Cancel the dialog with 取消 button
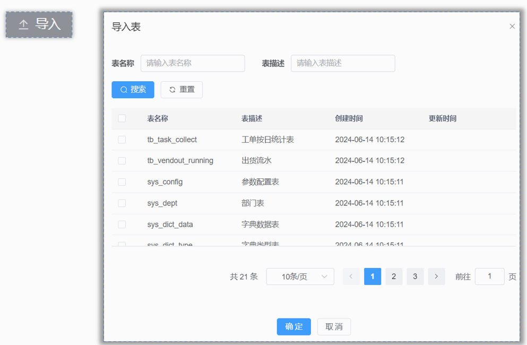This screenshot has height=345, width=527. click(x=334, y=326)
